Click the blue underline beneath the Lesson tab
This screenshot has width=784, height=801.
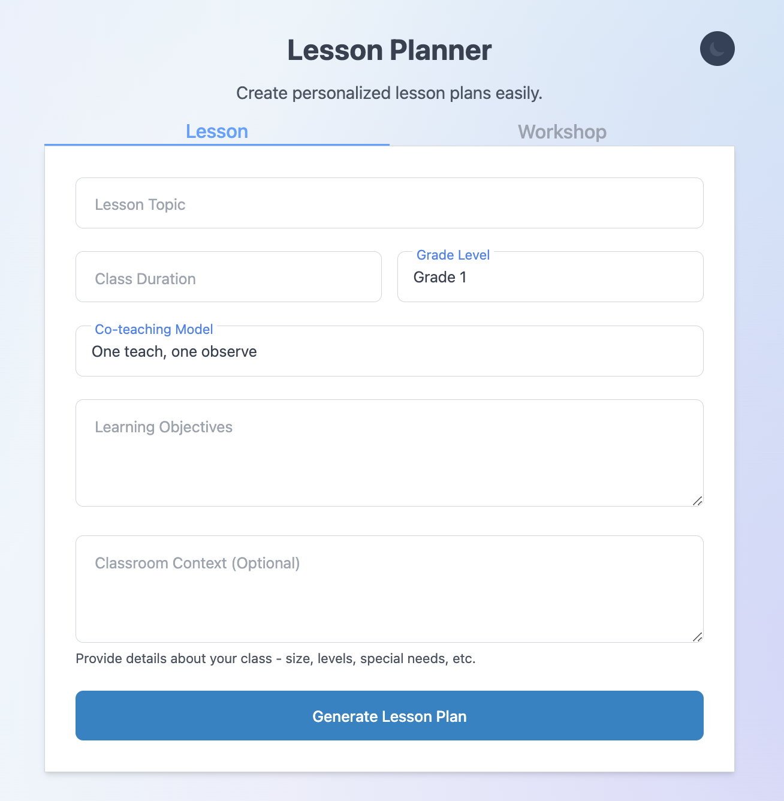[216, 144]
